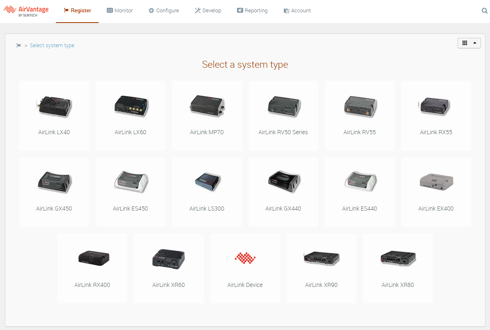
Task: Open the Reporting section
Action: tap(252, 11)
